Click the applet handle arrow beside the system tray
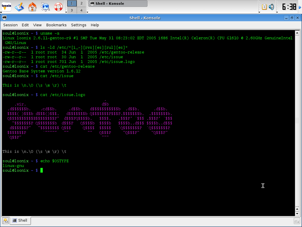The height and width of the screenshot is (227, 302). pos(259,12)
